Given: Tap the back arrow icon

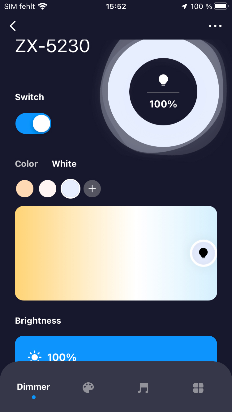Looking at the screenshot, I should coord(13,26).
